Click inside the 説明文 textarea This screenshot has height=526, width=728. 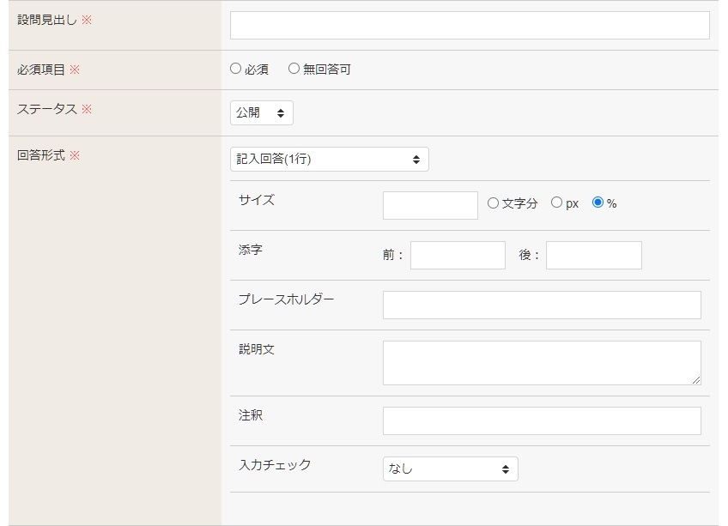(x=542, y=362)
